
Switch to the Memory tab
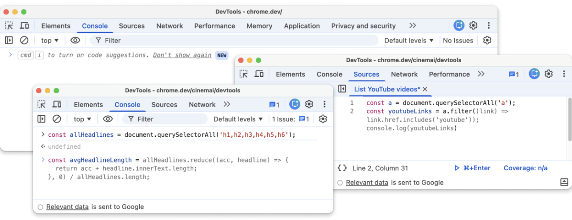(x=259, y=26)
